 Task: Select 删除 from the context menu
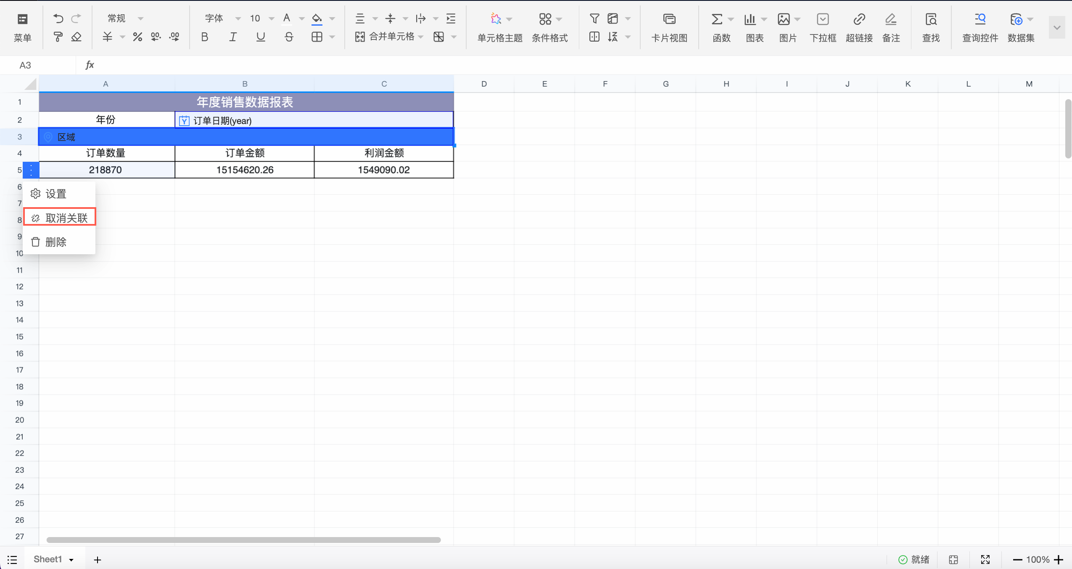55,242
